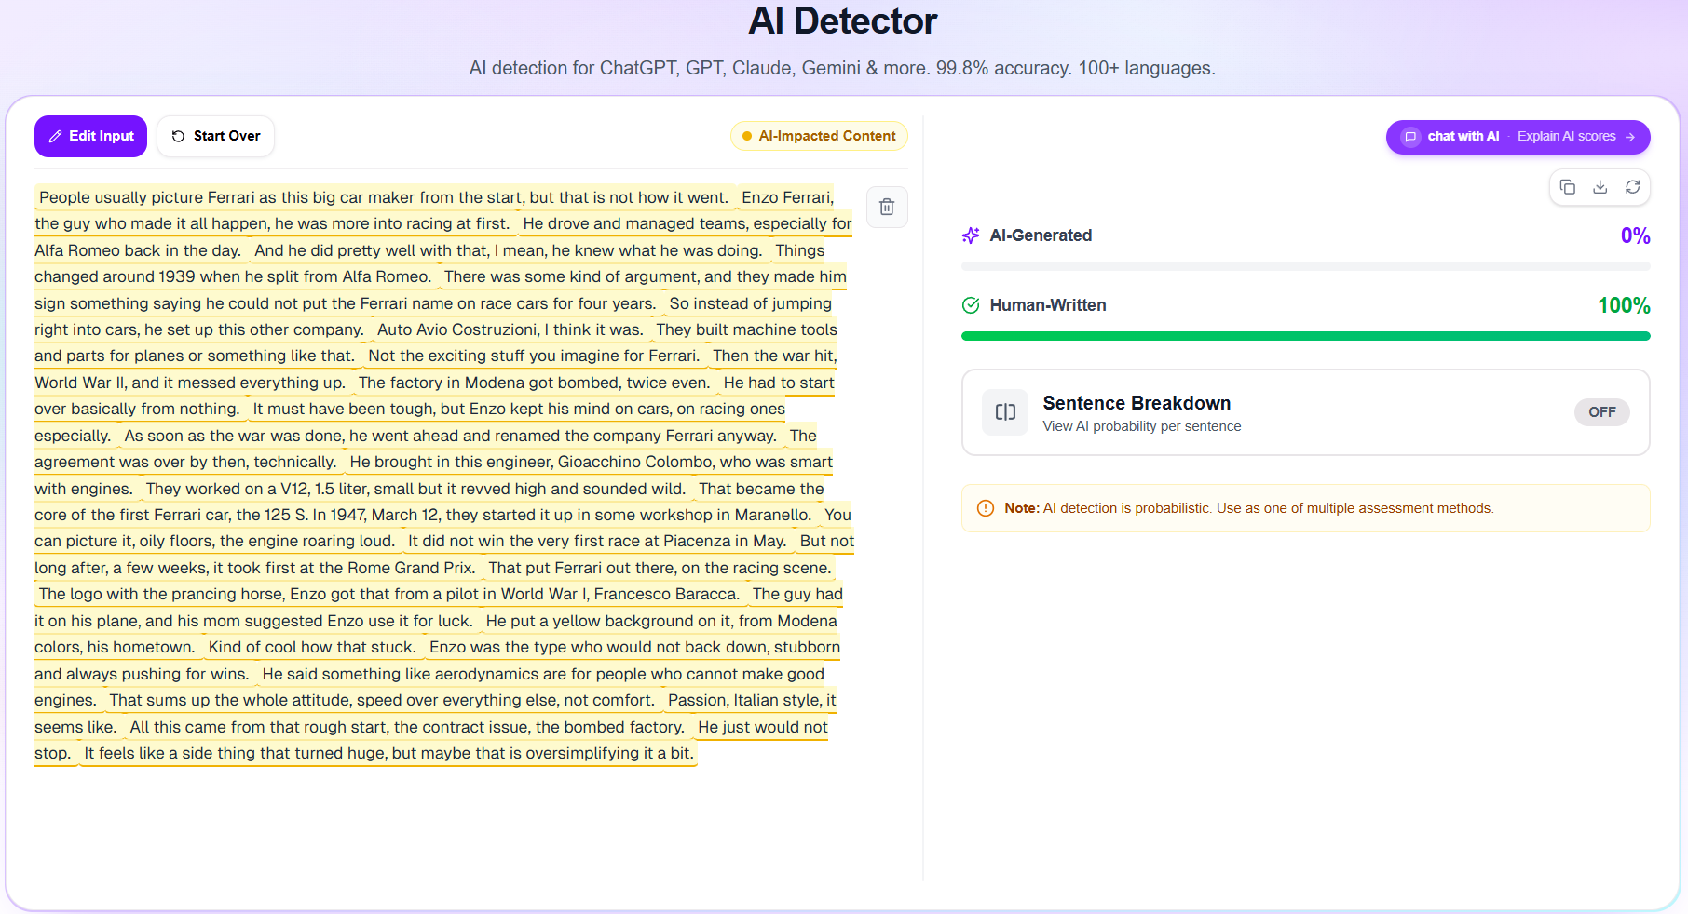
Task: Click the green Human-Written progress bar
Action: [1305, 336]
